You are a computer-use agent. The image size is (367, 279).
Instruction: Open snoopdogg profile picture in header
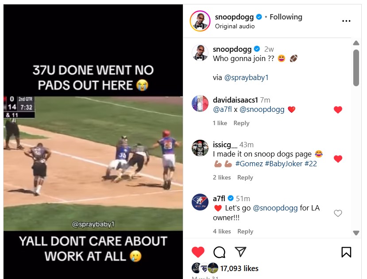(x=200, y=21)
